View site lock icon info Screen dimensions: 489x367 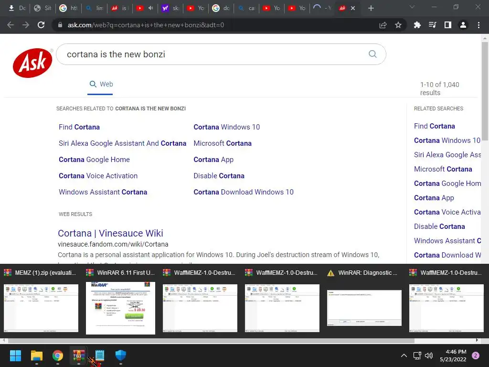[60, 25]
